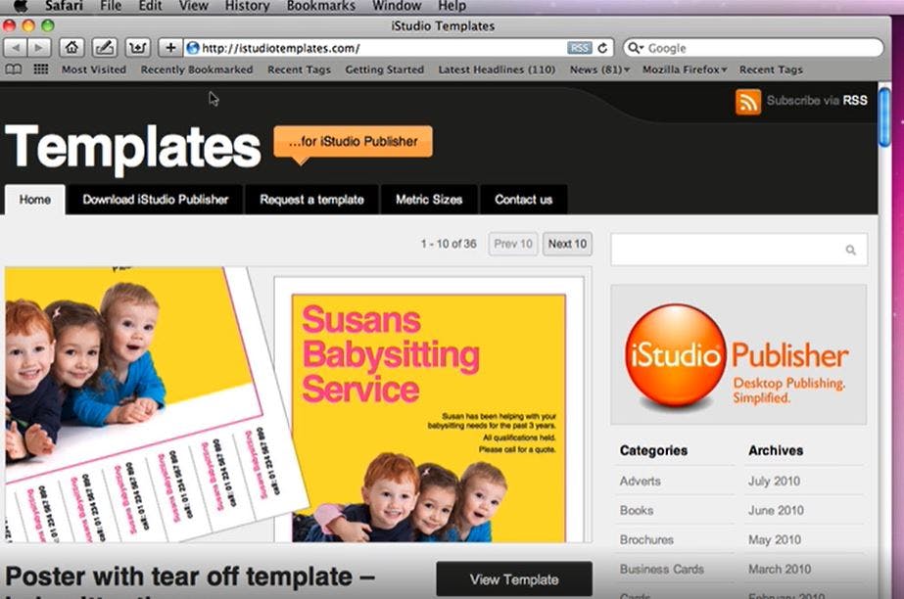Open the June 2010 archive
Image resolution: width=904 pixels, height=599 pixels.
tap(776, 510)
